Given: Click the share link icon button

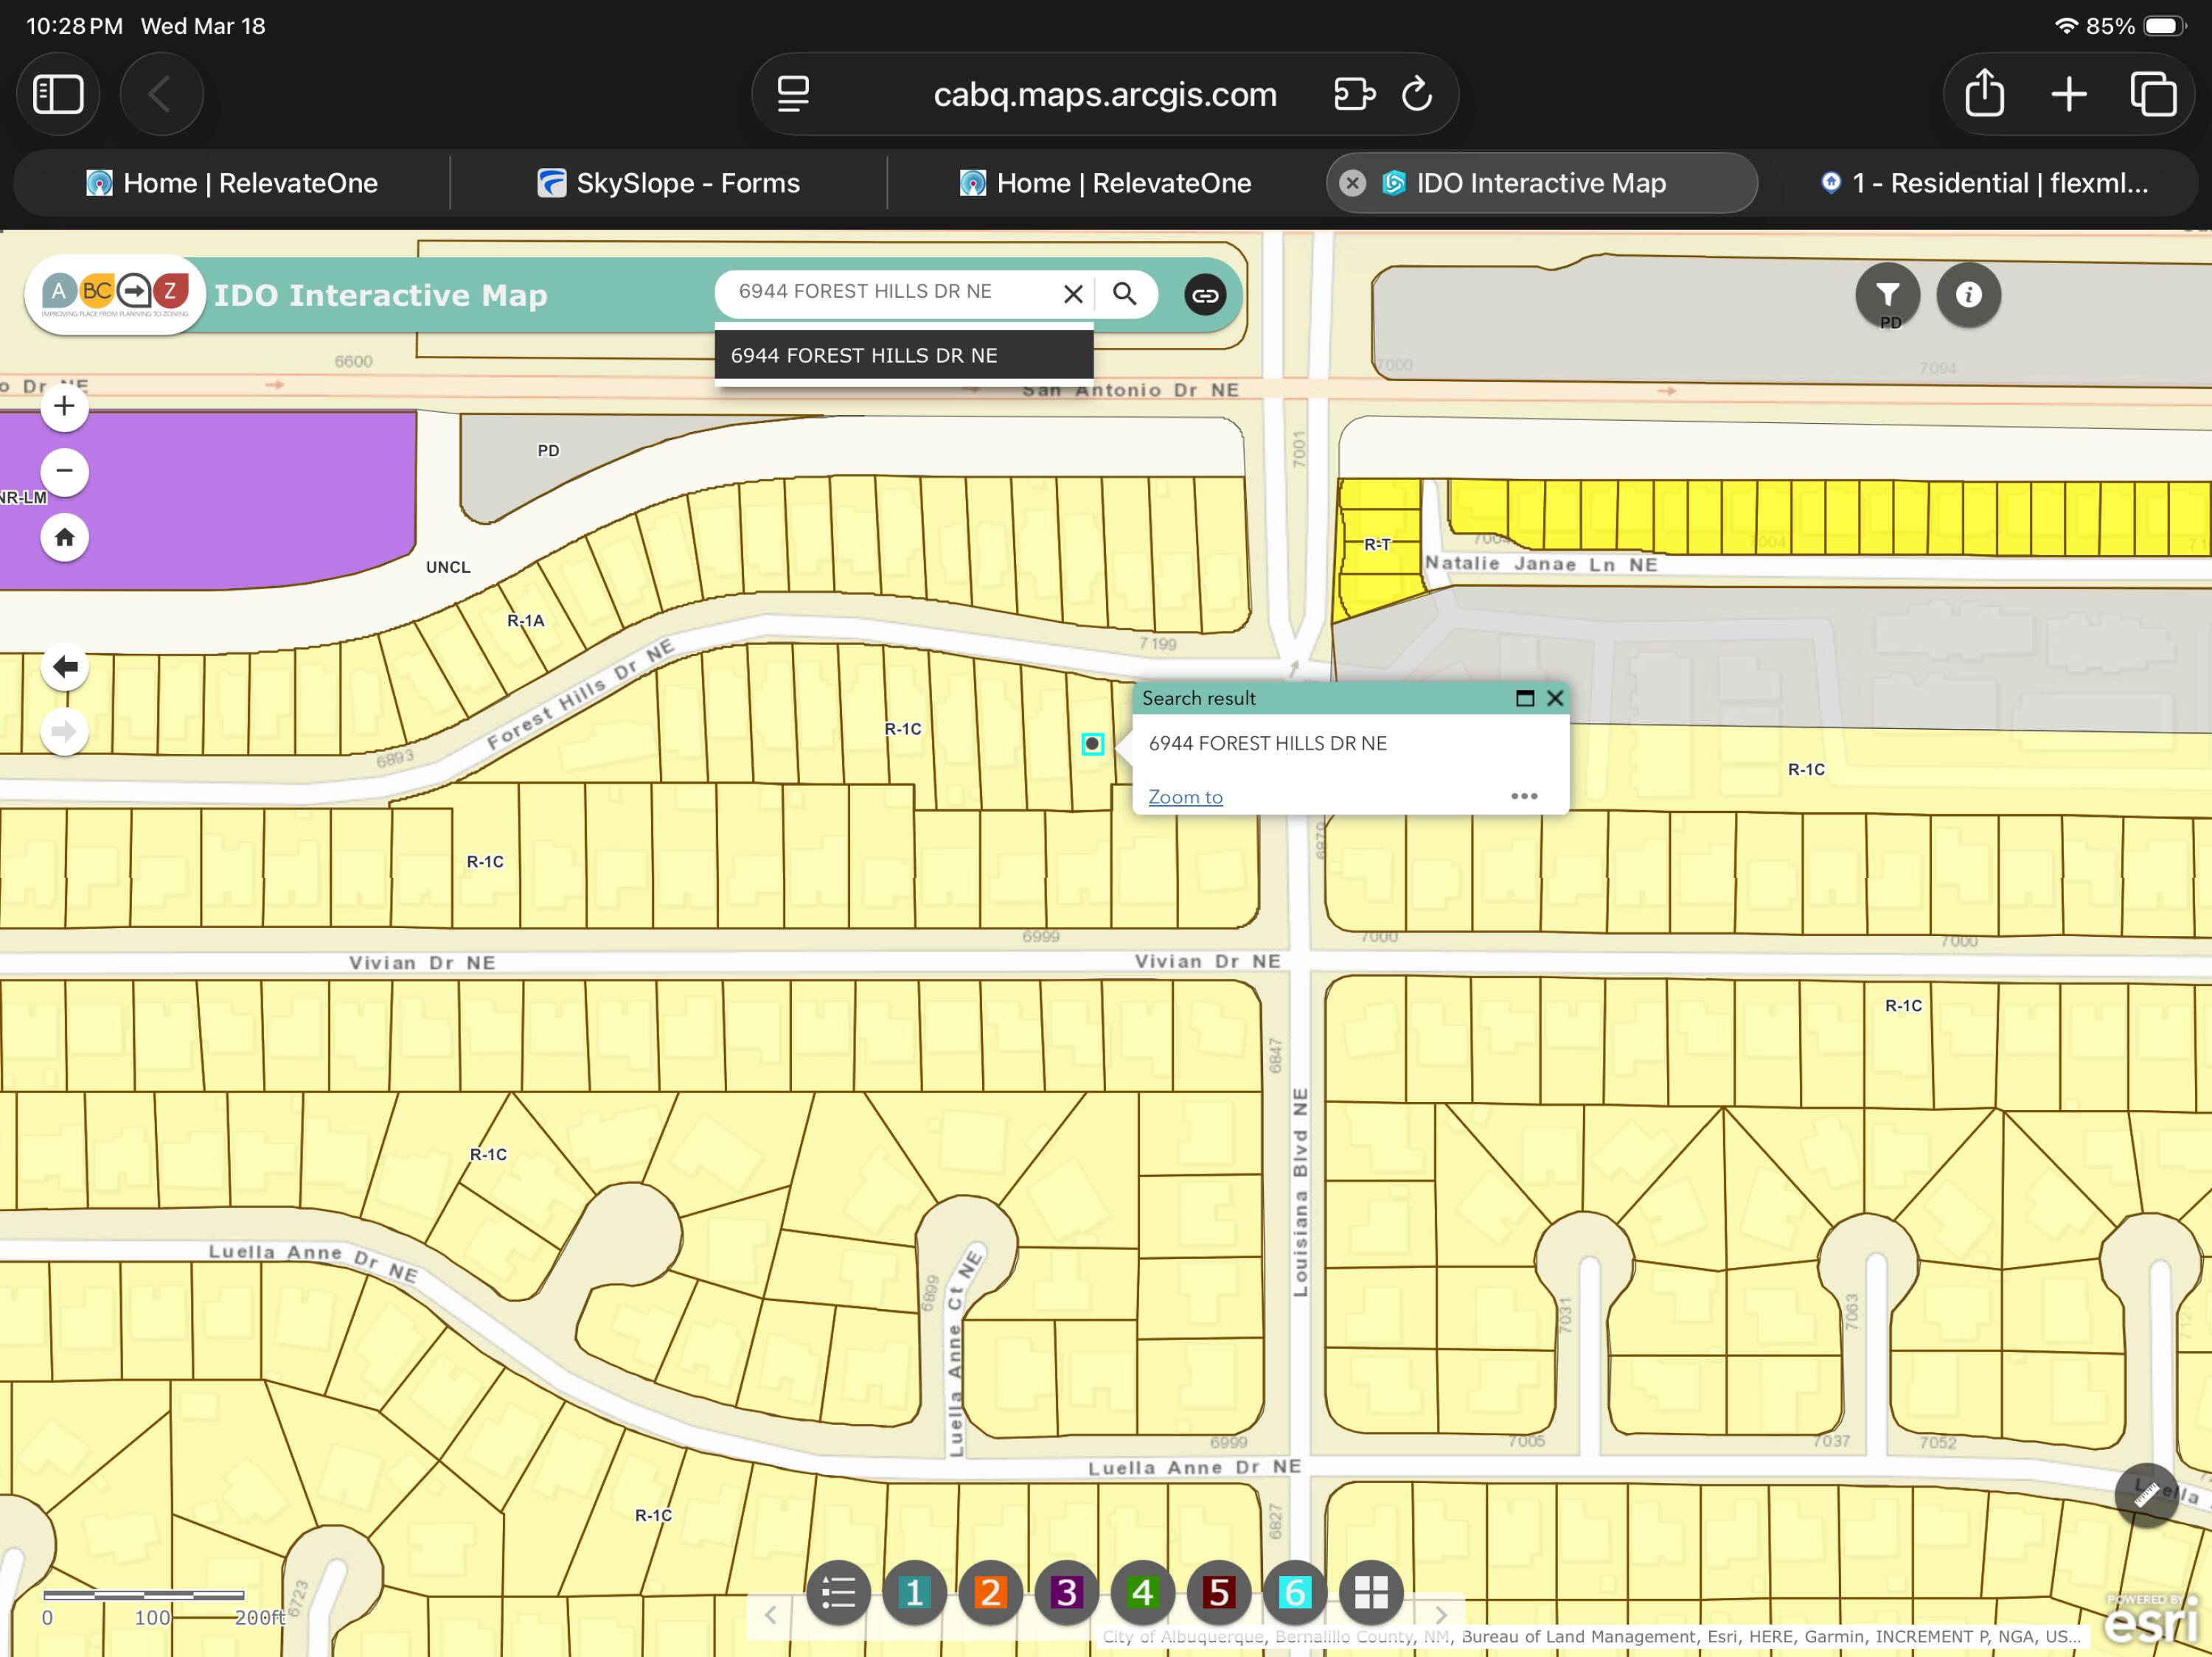Looking at the screenshot, I should [1205, 295].
